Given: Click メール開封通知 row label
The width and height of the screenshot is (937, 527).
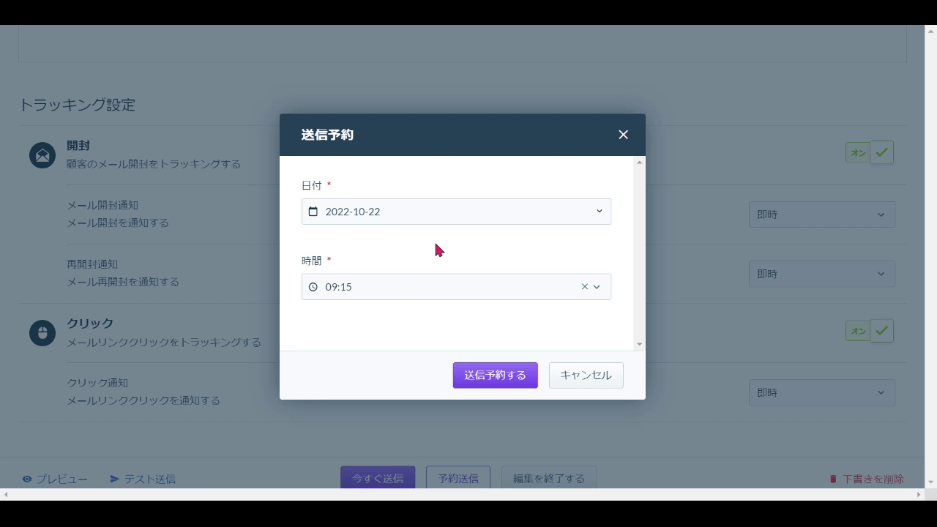Looking at the screenshot, I should (102, 205).
